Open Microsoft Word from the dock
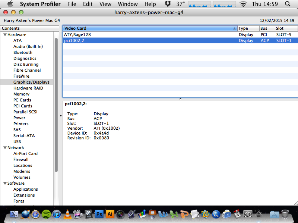This screenshot has height=223, width=298. point(163,214)
